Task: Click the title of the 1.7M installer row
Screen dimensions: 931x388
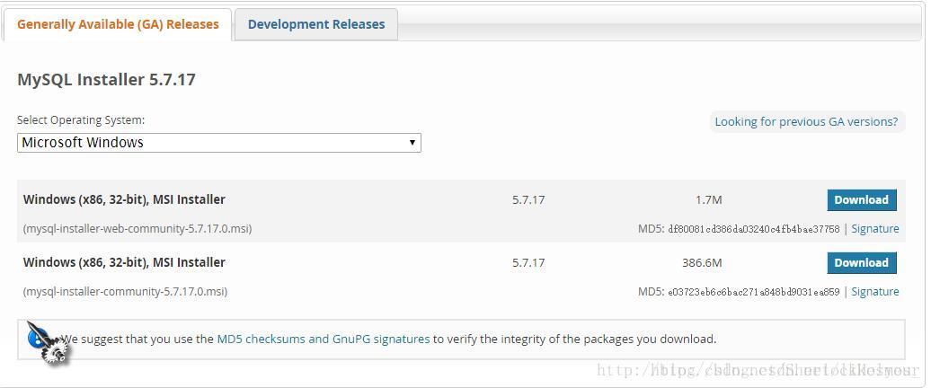Action: 124,199
